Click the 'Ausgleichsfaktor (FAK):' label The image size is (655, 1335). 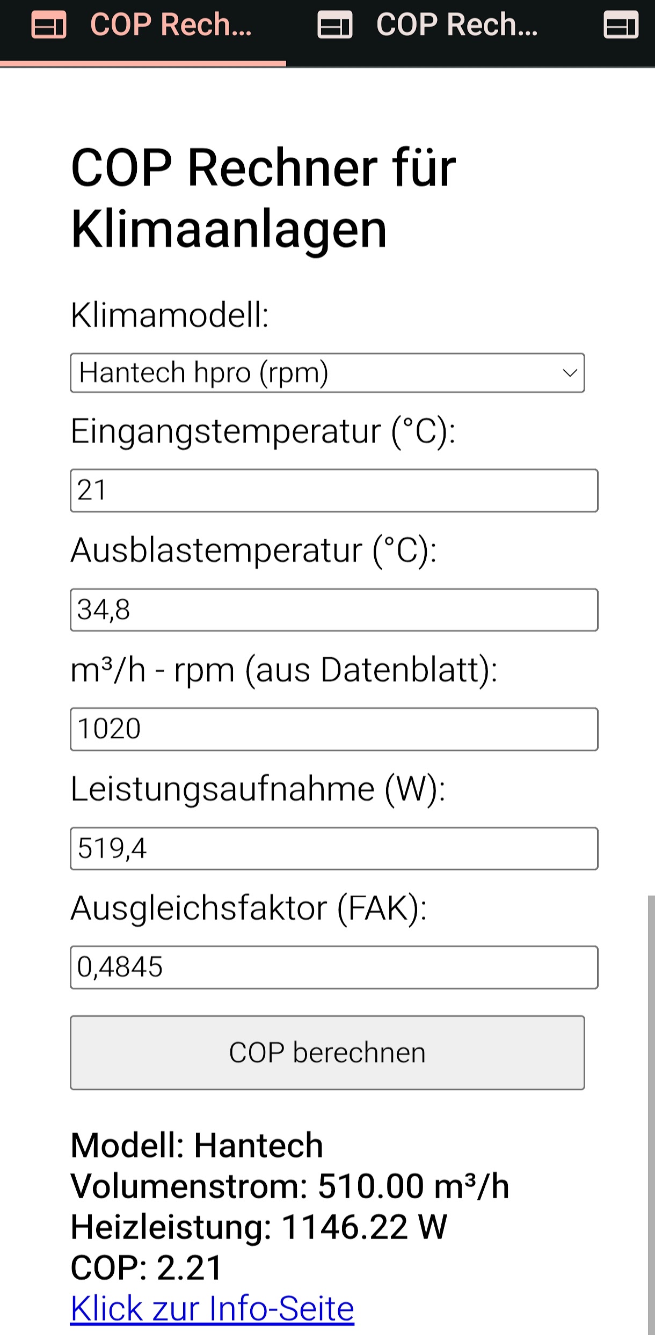pos(249,908)
